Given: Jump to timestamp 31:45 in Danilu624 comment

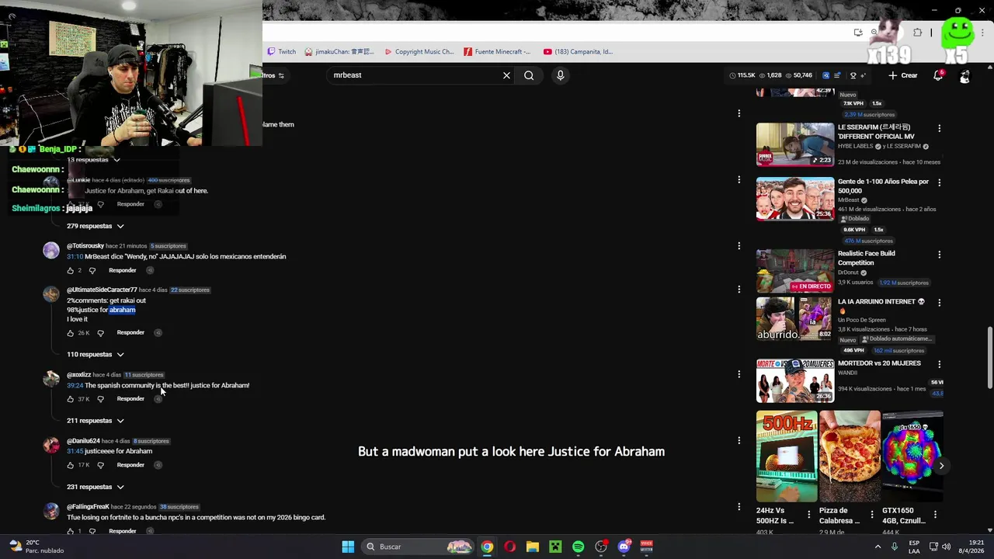Looking at the screenshot, I should pos(75,451).
